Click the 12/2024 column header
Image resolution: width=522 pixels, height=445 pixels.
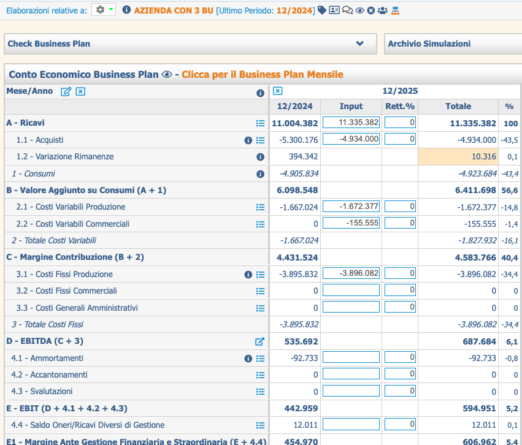click(x=294, y=107)
